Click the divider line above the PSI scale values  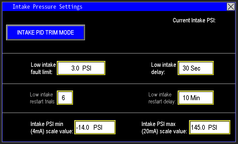[x=119, y=113]
